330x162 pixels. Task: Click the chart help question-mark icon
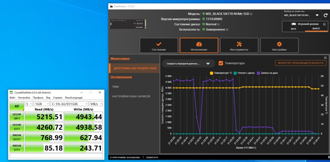(x=325, y=58)
